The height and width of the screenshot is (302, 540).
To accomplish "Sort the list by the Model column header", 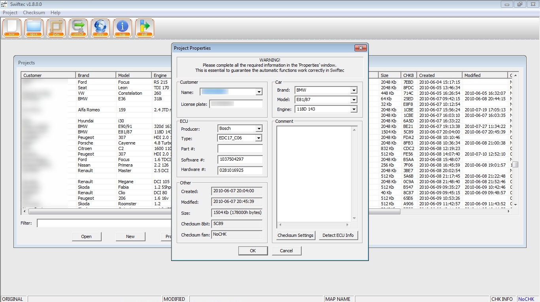I will tap(134, 75).
